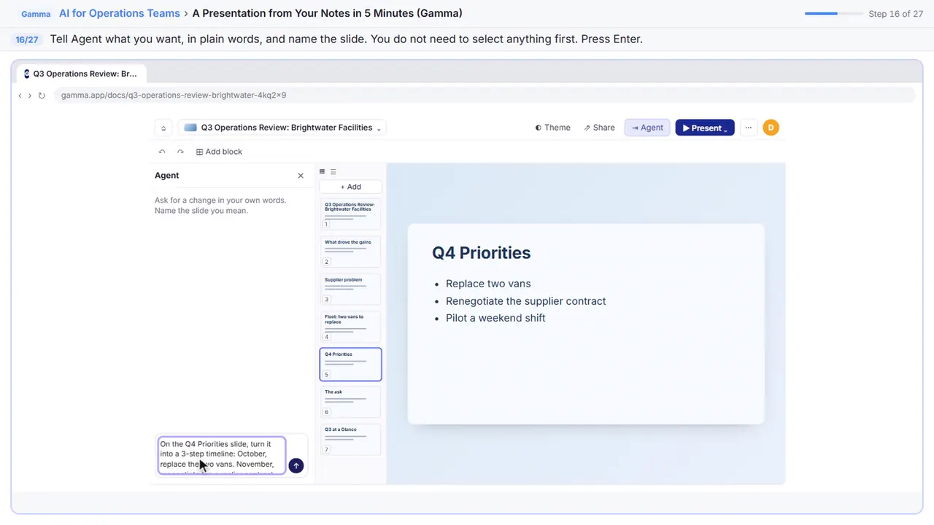
Task: Go forward using browser forward arrow
Action: pos(29,96)
